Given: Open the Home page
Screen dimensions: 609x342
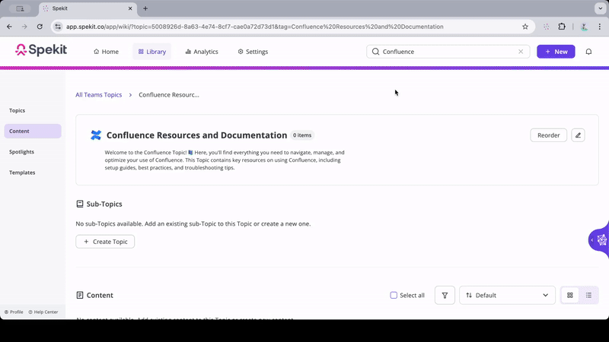Looking at the screenshot, I should click(106, 52).
